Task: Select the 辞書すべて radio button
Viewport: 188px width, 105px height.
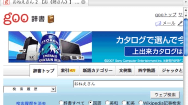Action: point(61,103)
